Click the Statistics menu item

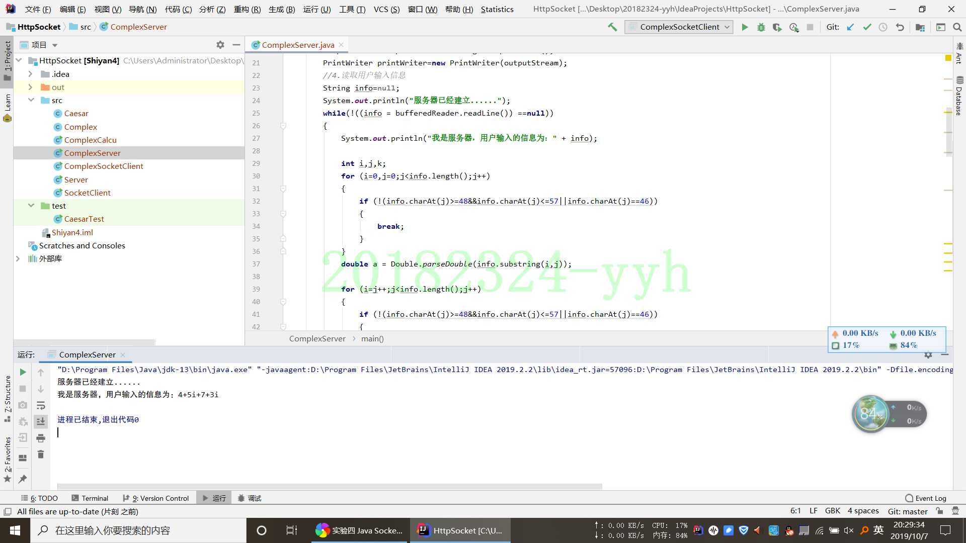point(498,9)
